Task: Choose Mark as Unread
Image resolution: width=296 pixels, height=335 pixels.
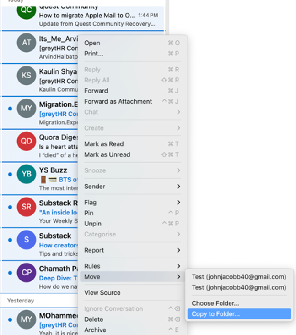Action: (x=132, y=154)
